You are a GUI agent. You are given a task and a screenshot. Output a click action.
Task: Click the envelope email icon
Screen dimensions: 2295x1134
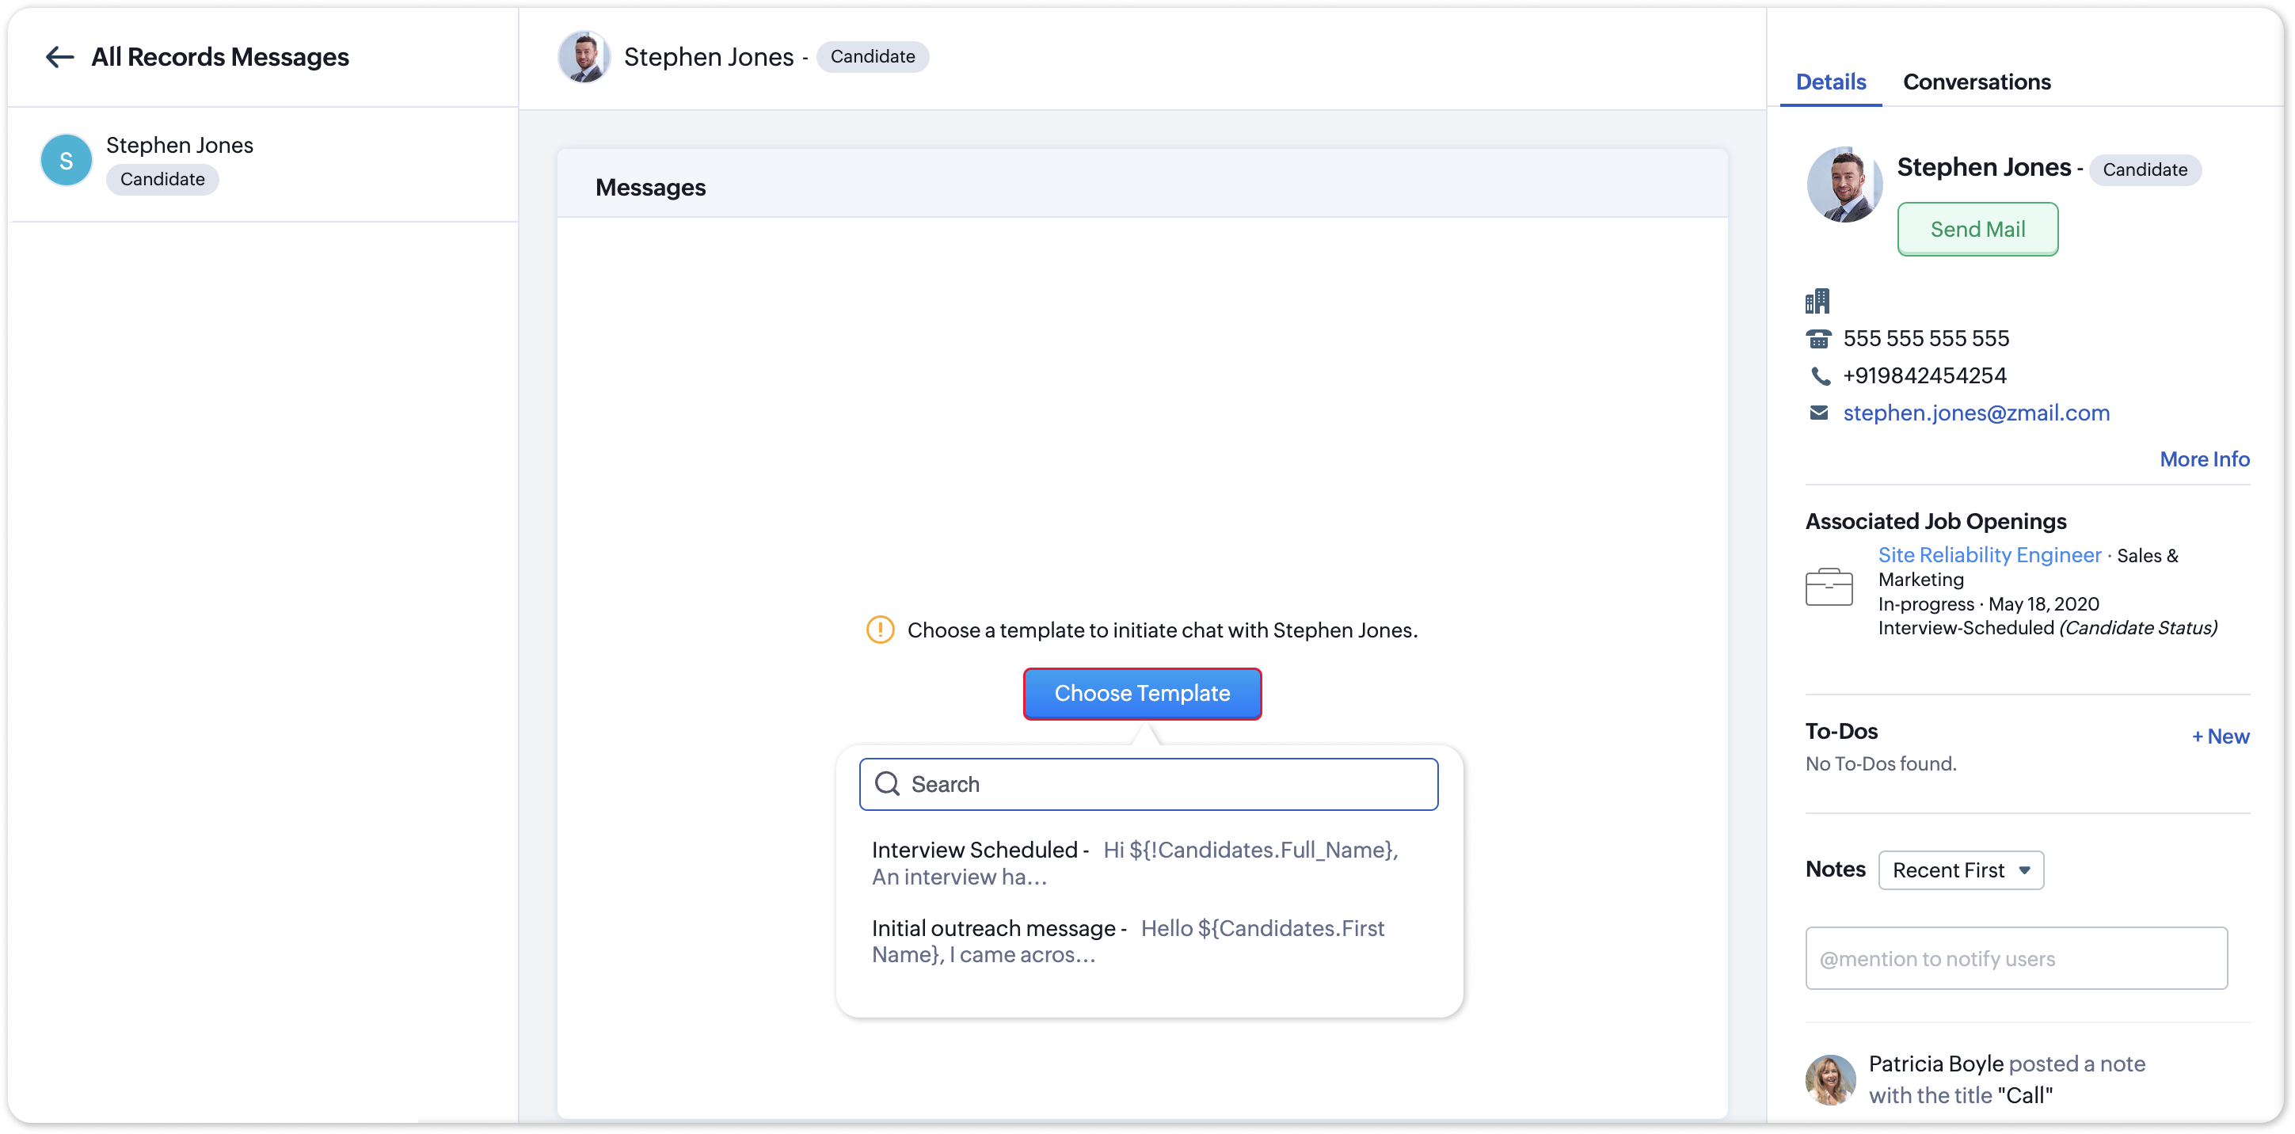click(x=1818, y=413)
